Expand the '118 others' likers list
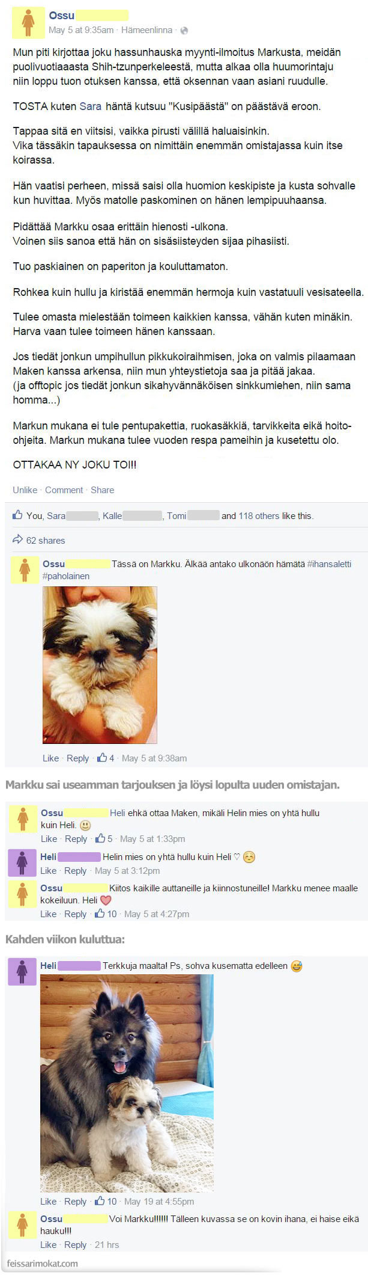This screenshot has width=368, height=1275. tap(259, 515)
